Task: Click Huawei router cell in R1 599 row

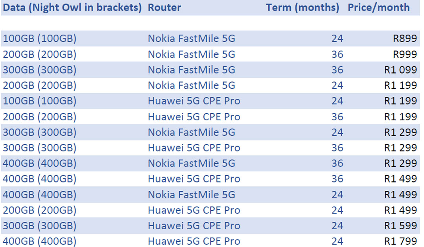Action: coord(194,226)
